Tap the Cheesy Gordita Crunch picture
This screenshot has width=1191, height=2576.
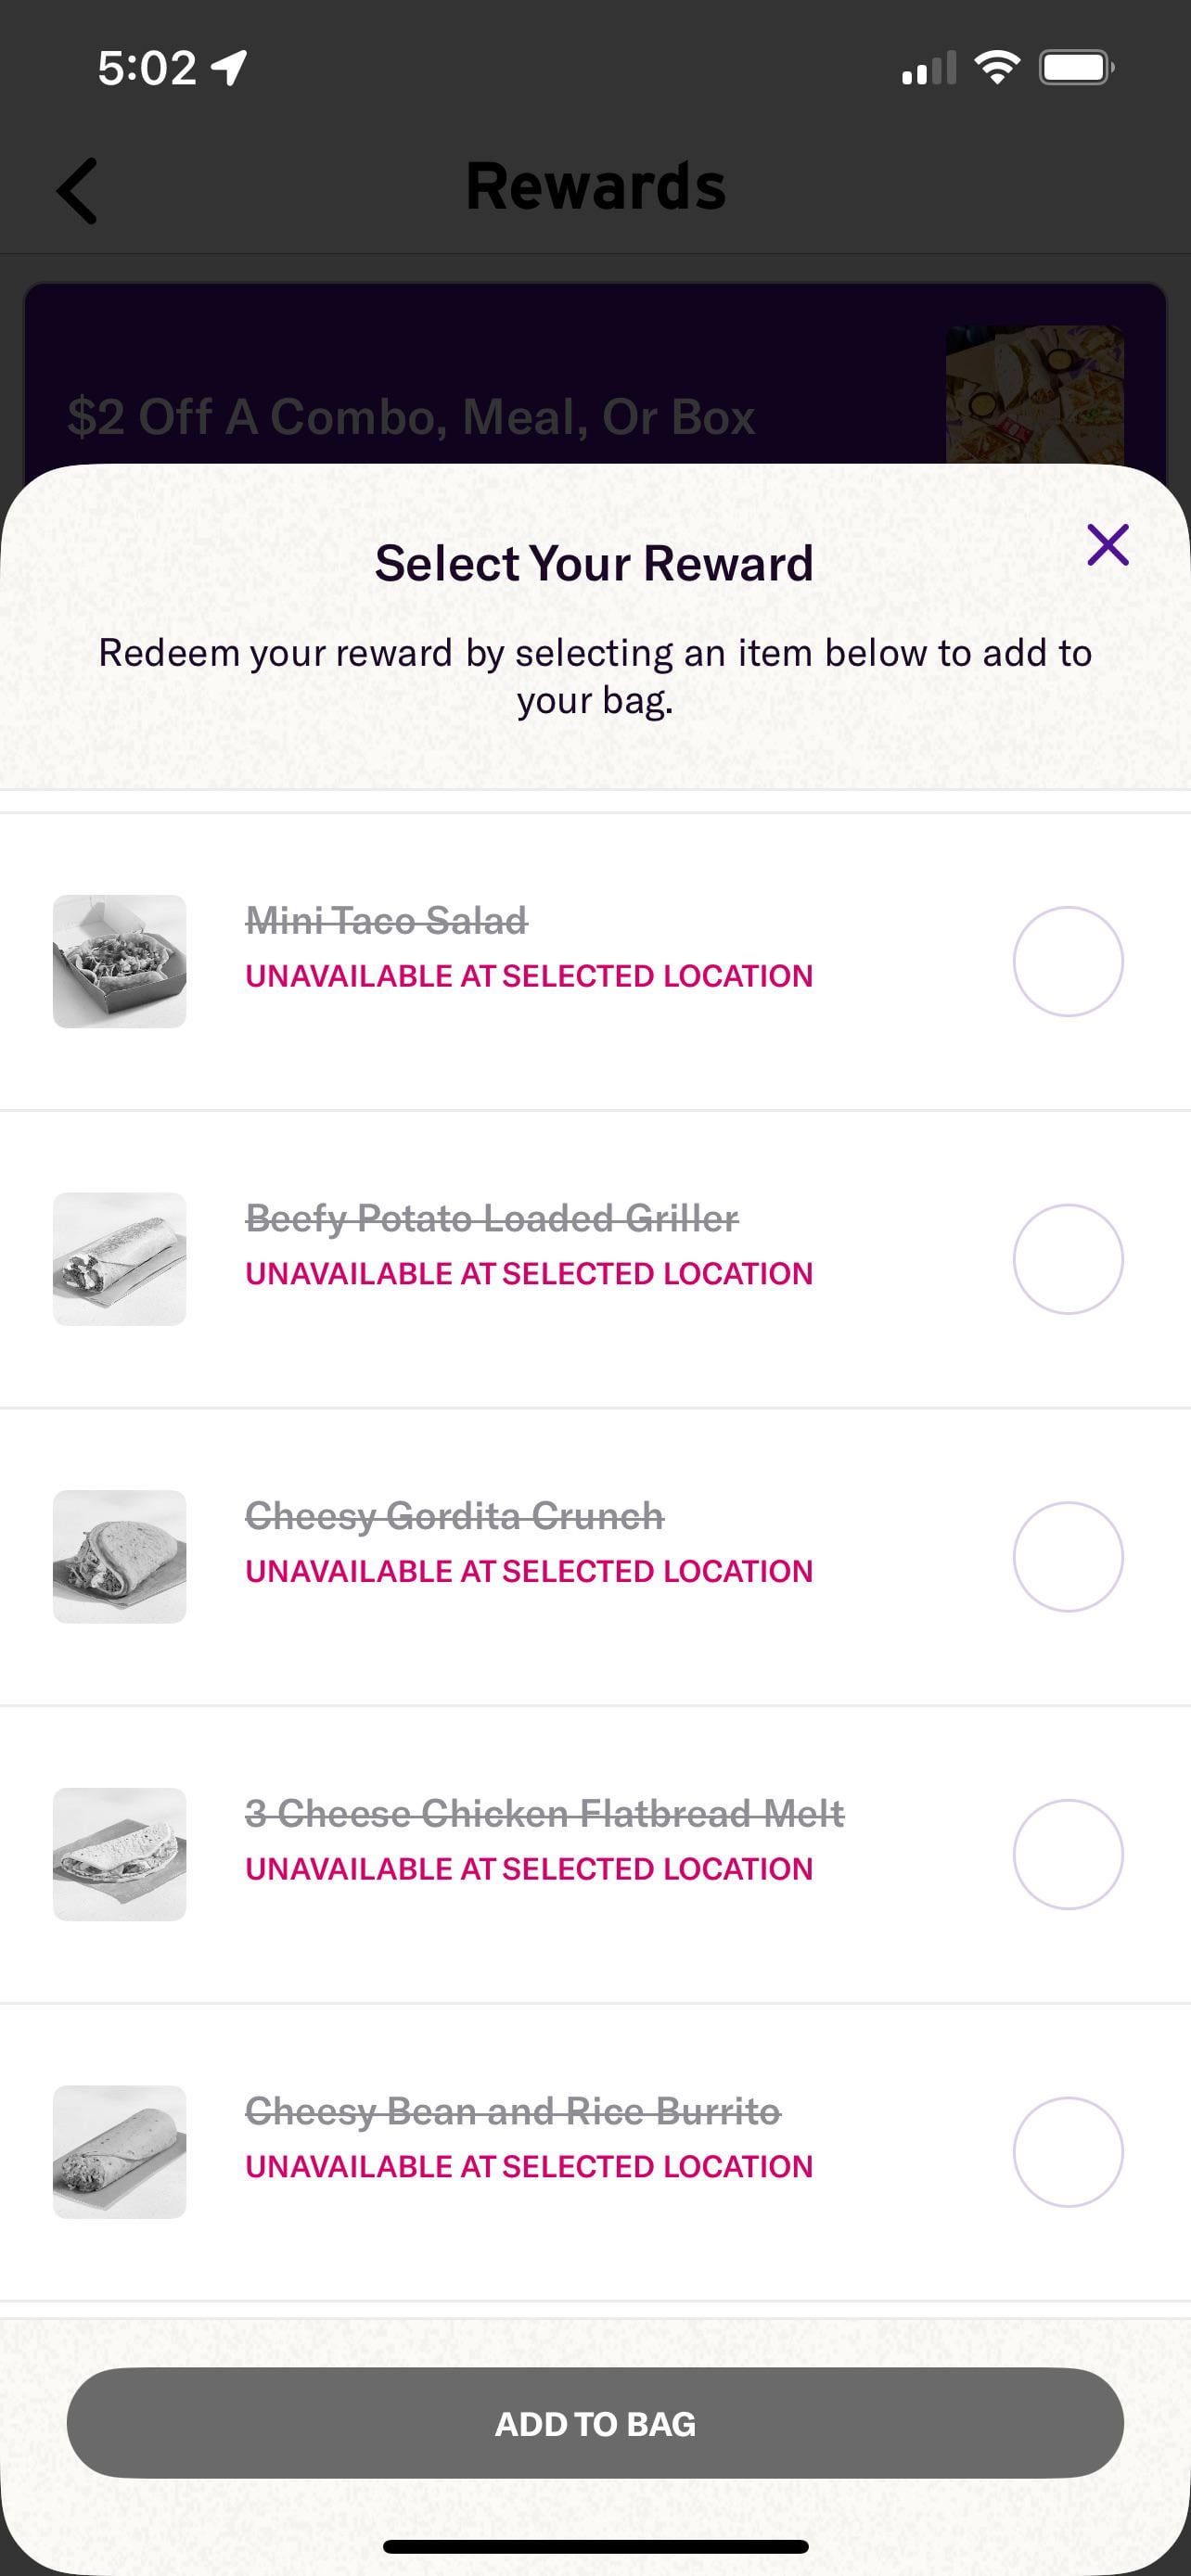(119, 1556)
